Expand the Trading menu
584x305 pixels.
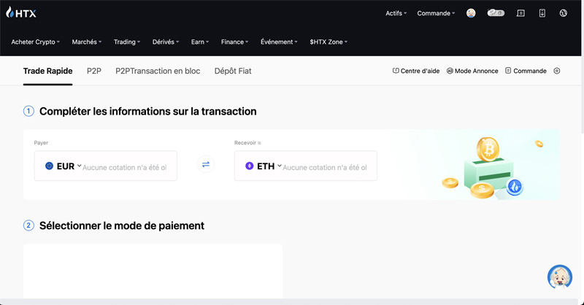126,42
